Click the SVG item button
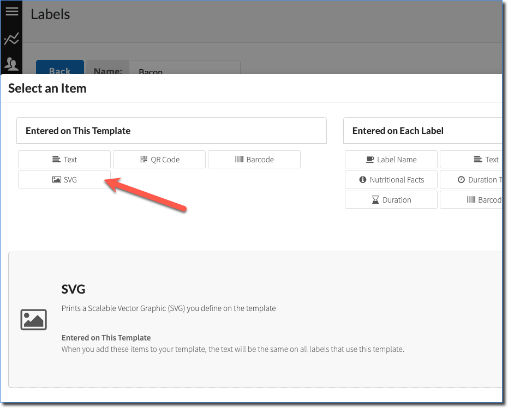 click(x=64, y=180)
